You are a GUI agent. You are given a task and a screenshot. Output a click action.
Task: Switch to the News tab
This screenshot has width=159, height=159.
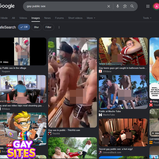coord(47,18)
